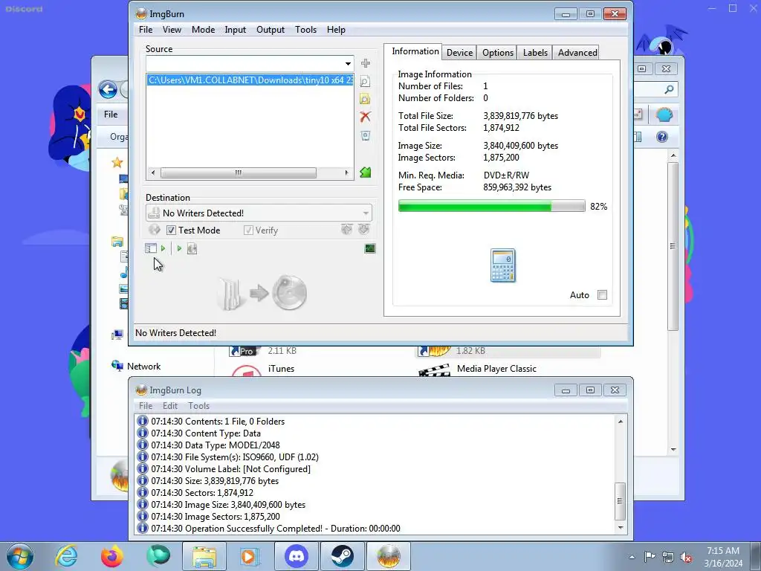
Task: Click the second grayed tray load icon
Action: [363, 230]
